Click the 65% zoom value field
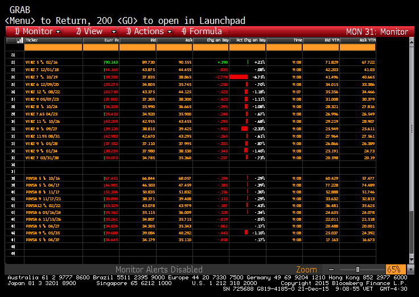 [x=396, y=269]
